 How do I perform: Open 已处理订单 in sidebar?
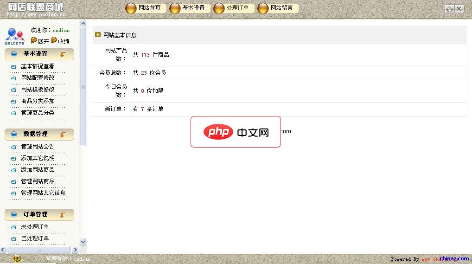tap(35, 238)
